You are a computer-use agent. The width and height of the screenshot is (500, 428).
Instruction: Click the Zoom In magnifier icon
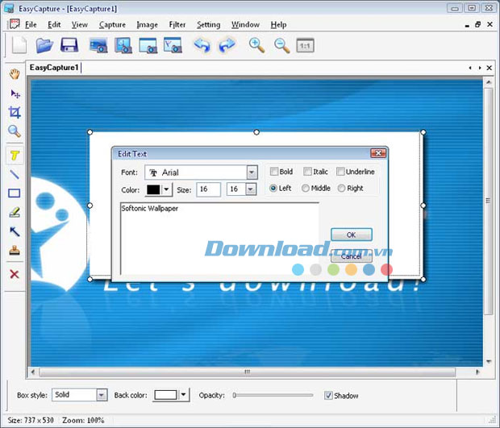(x=256, y=45)
